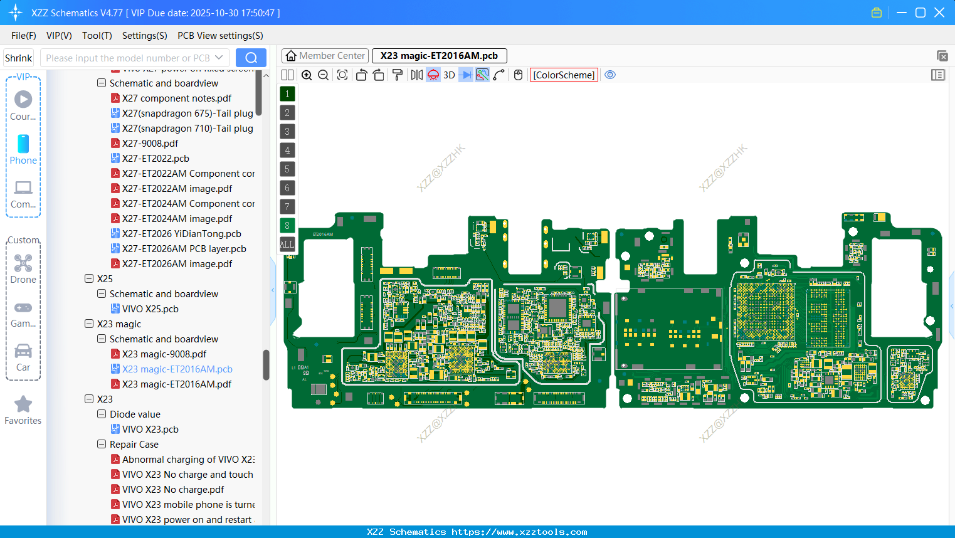
Task: Click the Shrink button
Action: (19, 58)
